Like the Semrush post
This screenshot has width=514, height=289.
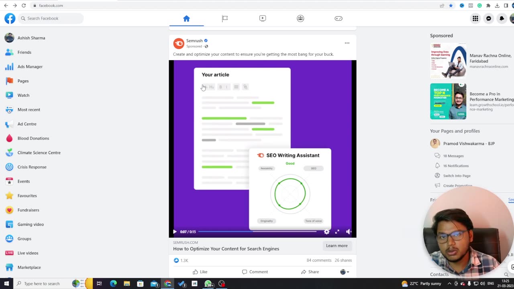coord(200,272)
